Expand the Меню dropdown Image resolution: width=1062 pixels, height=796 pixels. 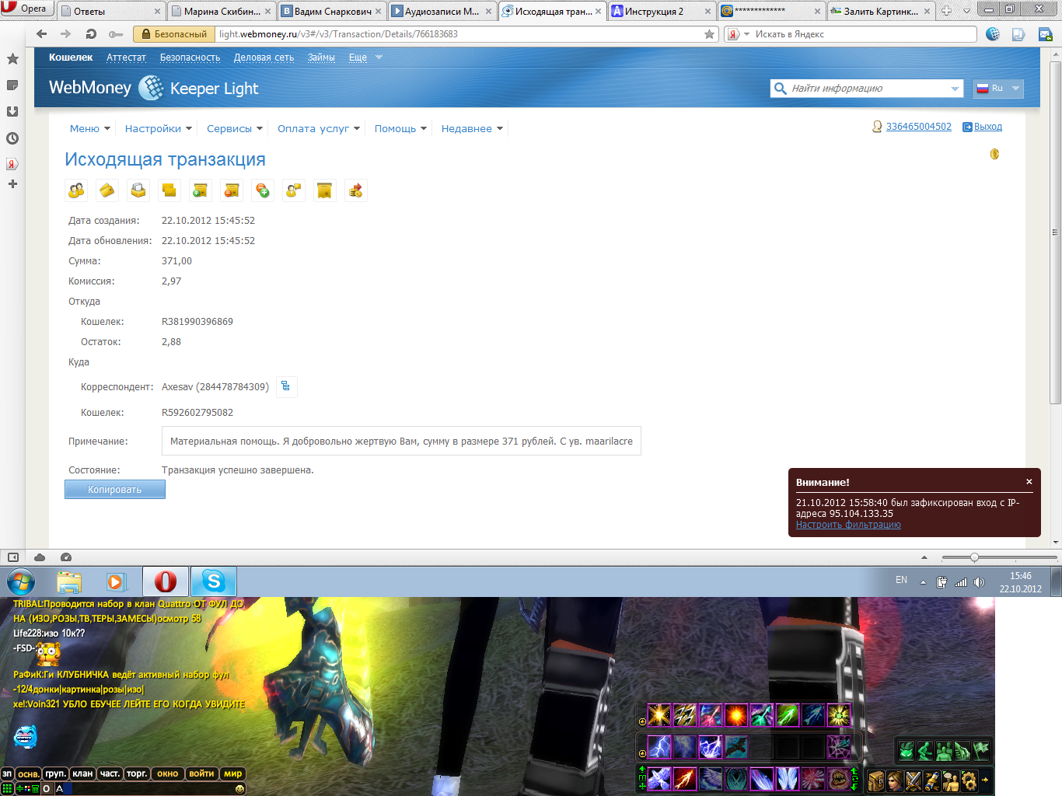click(x=90, y=129)
